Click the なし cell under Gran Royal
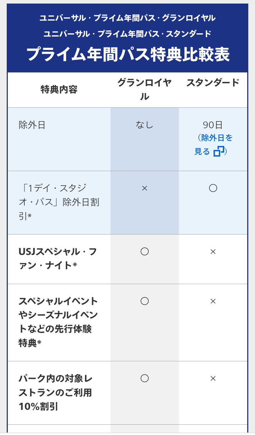 144,125
